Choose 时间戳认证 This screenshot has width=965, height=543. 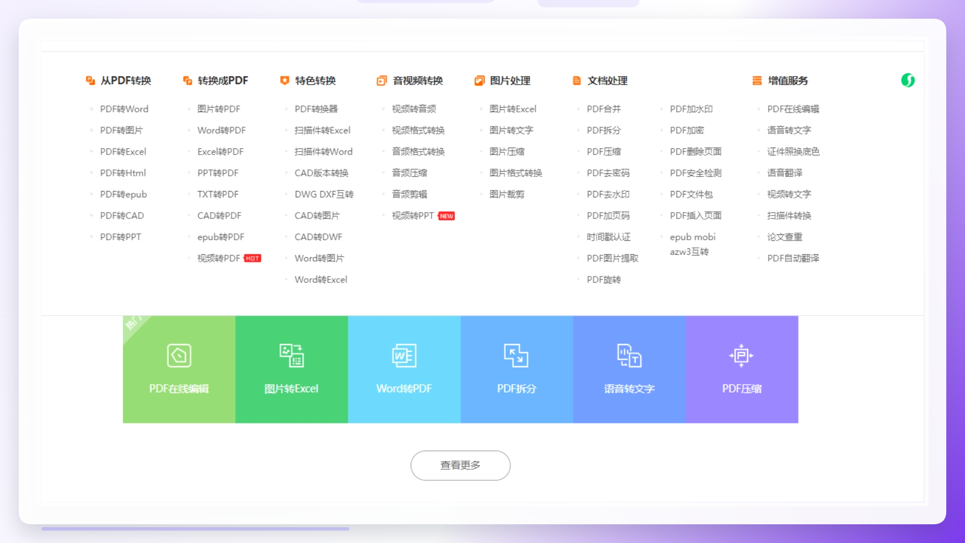coord(608,237)
